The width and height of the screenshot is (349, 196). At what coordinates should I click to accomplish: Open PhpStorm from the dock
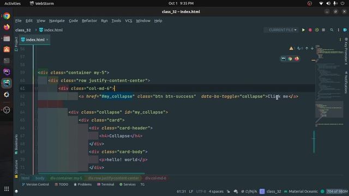7,72
